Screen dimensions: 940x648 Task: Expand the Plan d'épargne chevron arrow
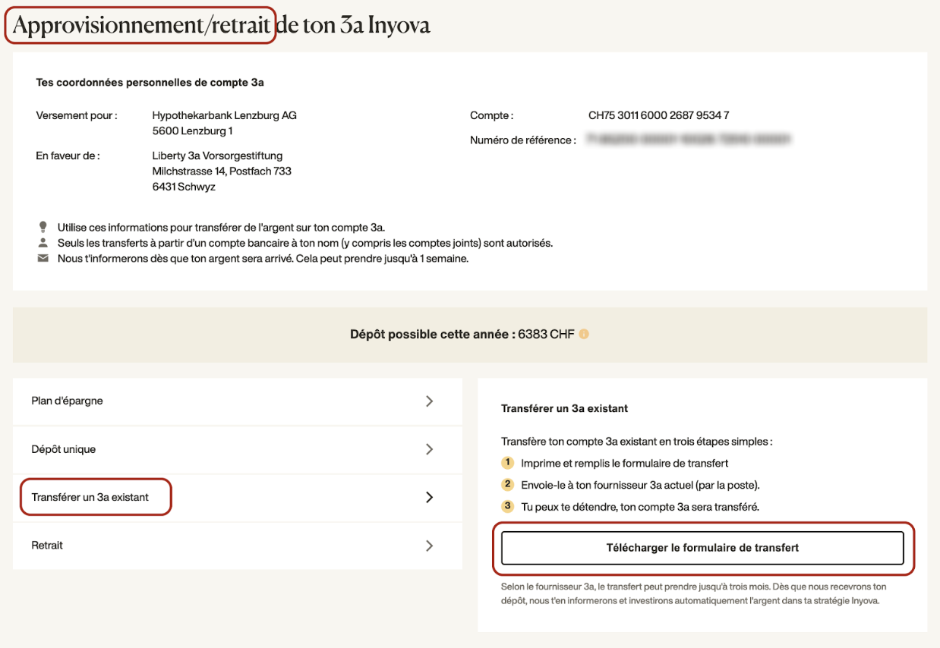(x=429, y=401)
